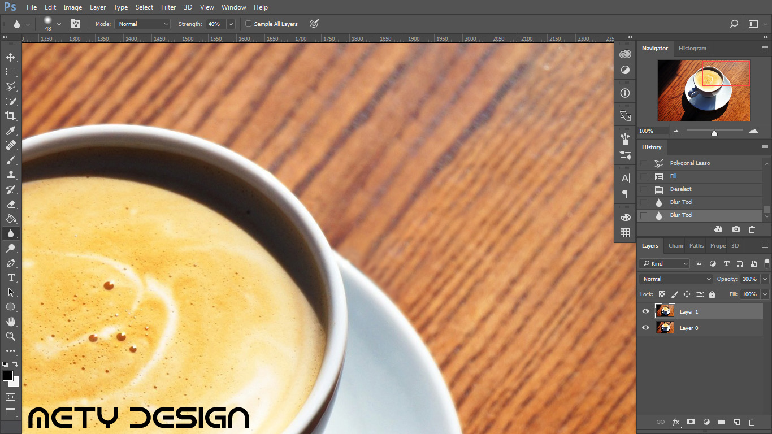Viewport: 772px width, 434px height.
Task: Open the Mode Normal dropdown
Action: pyautogui.click(x=142, y=24)
